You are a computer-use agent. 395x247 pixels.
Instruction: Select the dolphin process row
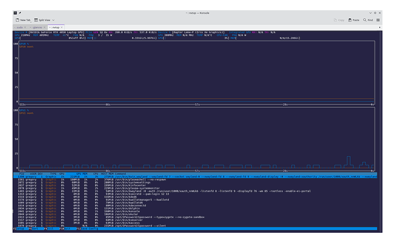pyautogui.click(x=195, y=209)
